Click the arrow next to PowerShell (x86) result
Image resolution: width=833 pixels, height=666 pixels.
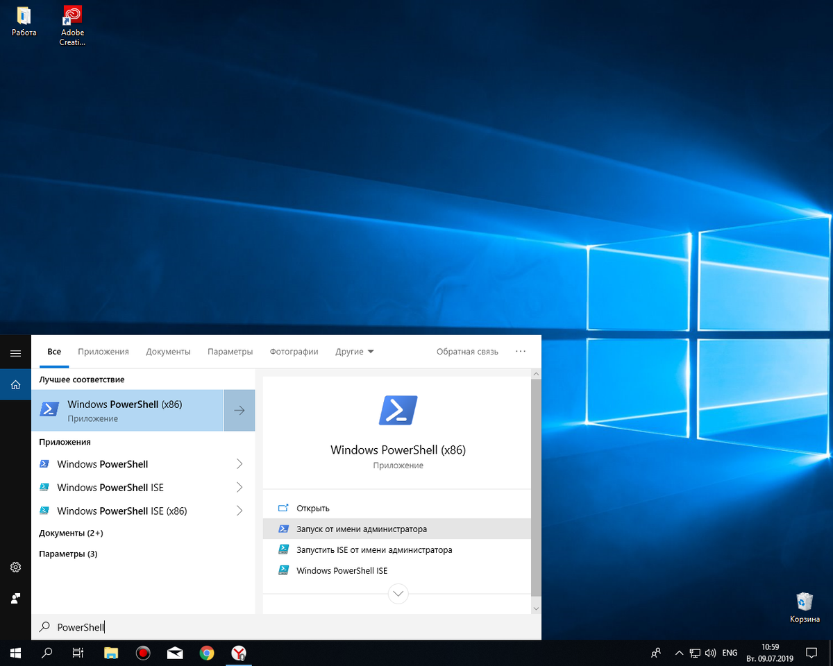pos(239,411)
